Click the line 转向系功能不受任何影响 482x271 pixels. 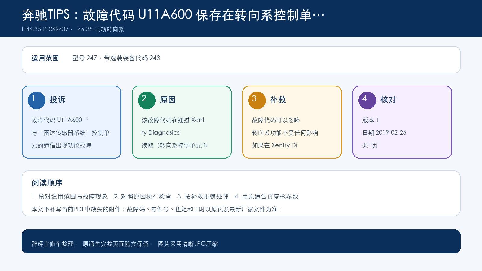(285, 132)
